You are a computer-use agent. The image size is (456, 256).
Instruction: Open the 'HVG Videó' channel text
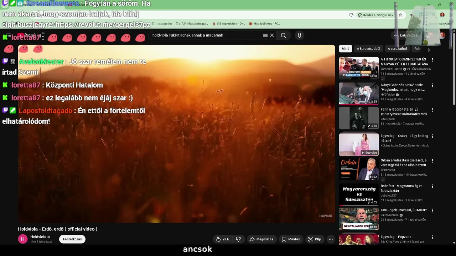[x=388, y=95]
